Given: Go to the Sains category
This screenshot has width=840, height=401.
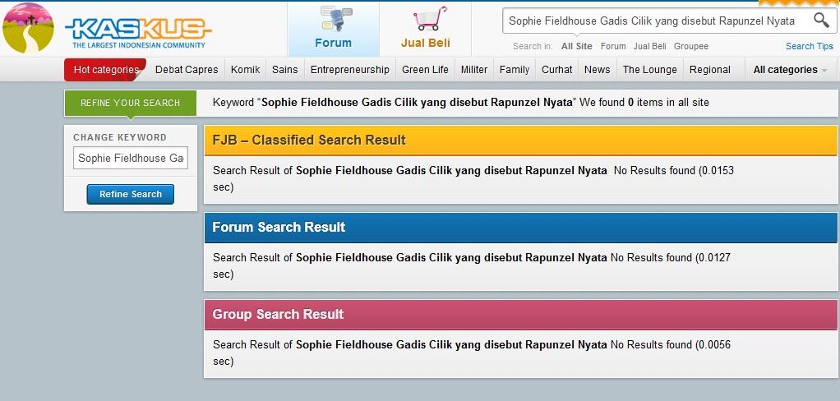Looking at the screenshot, I should (x=284, y=70).
